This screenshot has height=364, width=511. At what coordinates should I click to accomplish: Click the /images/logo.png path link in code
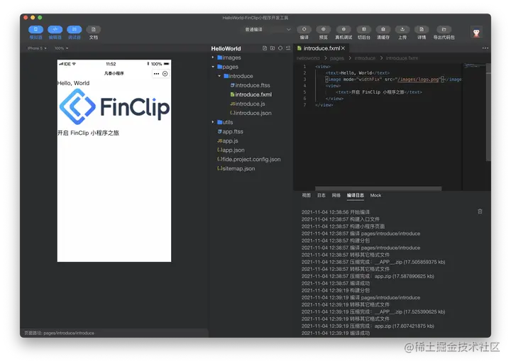tap(418, 79)
